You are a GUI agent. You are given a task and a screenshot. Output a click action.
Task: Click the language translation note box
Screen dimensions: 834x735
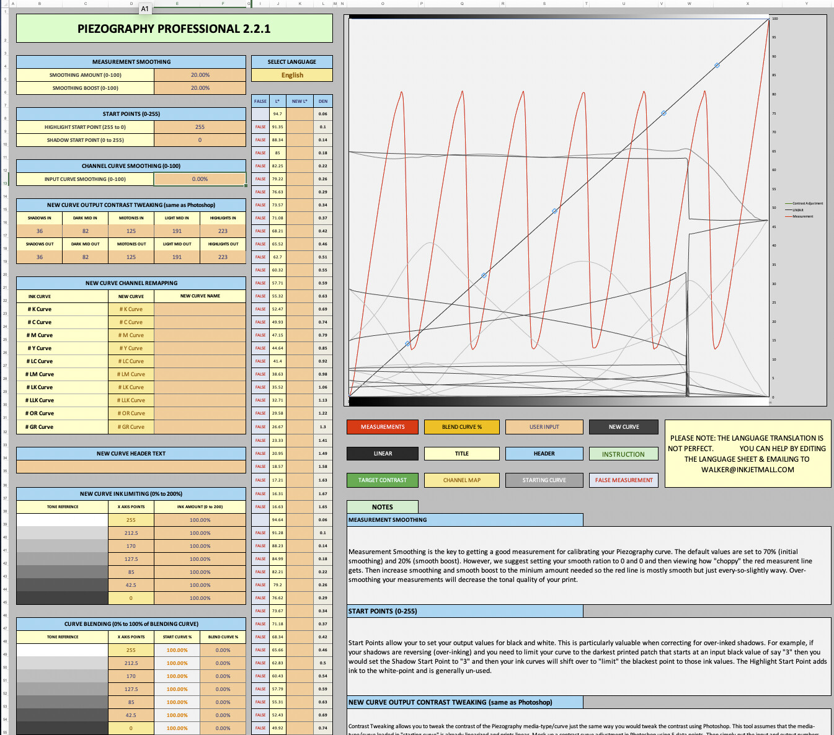click(747, 454)
